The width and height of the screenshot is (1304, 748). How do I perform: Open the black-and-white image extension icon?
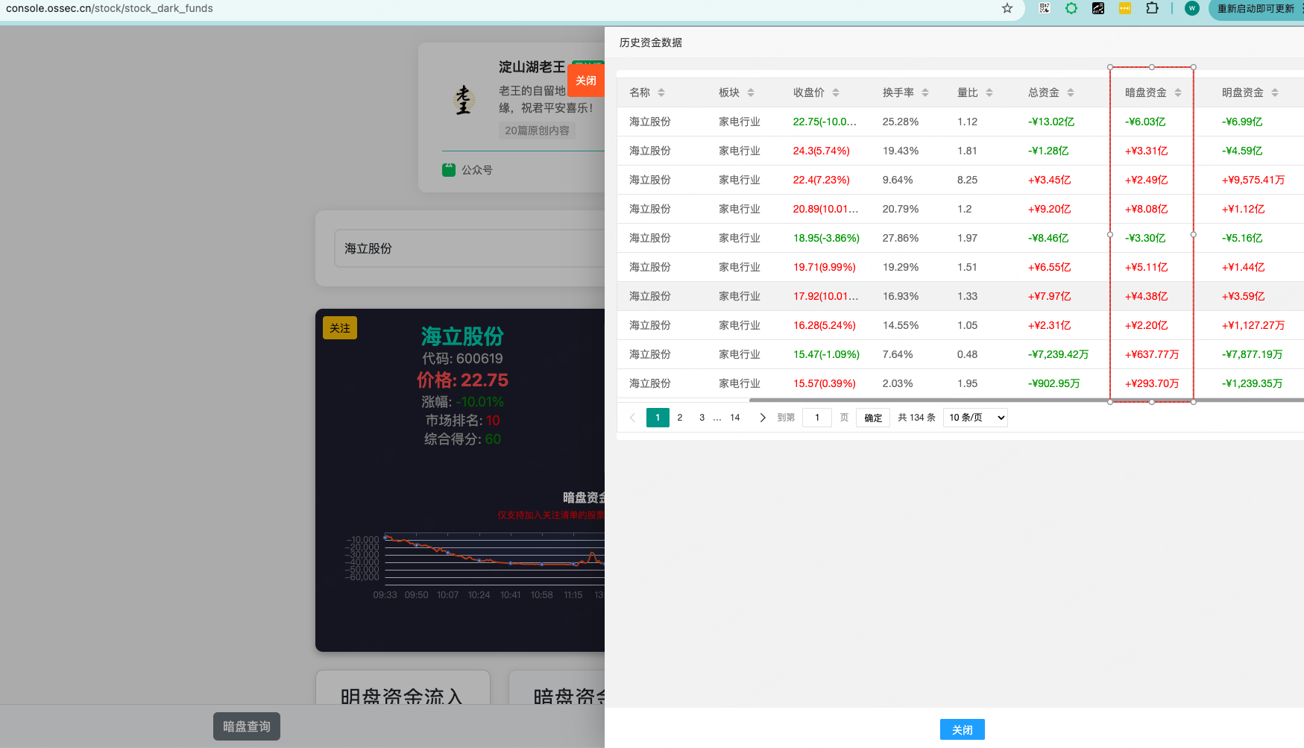pyautogui.click(x=1098, y=8)
